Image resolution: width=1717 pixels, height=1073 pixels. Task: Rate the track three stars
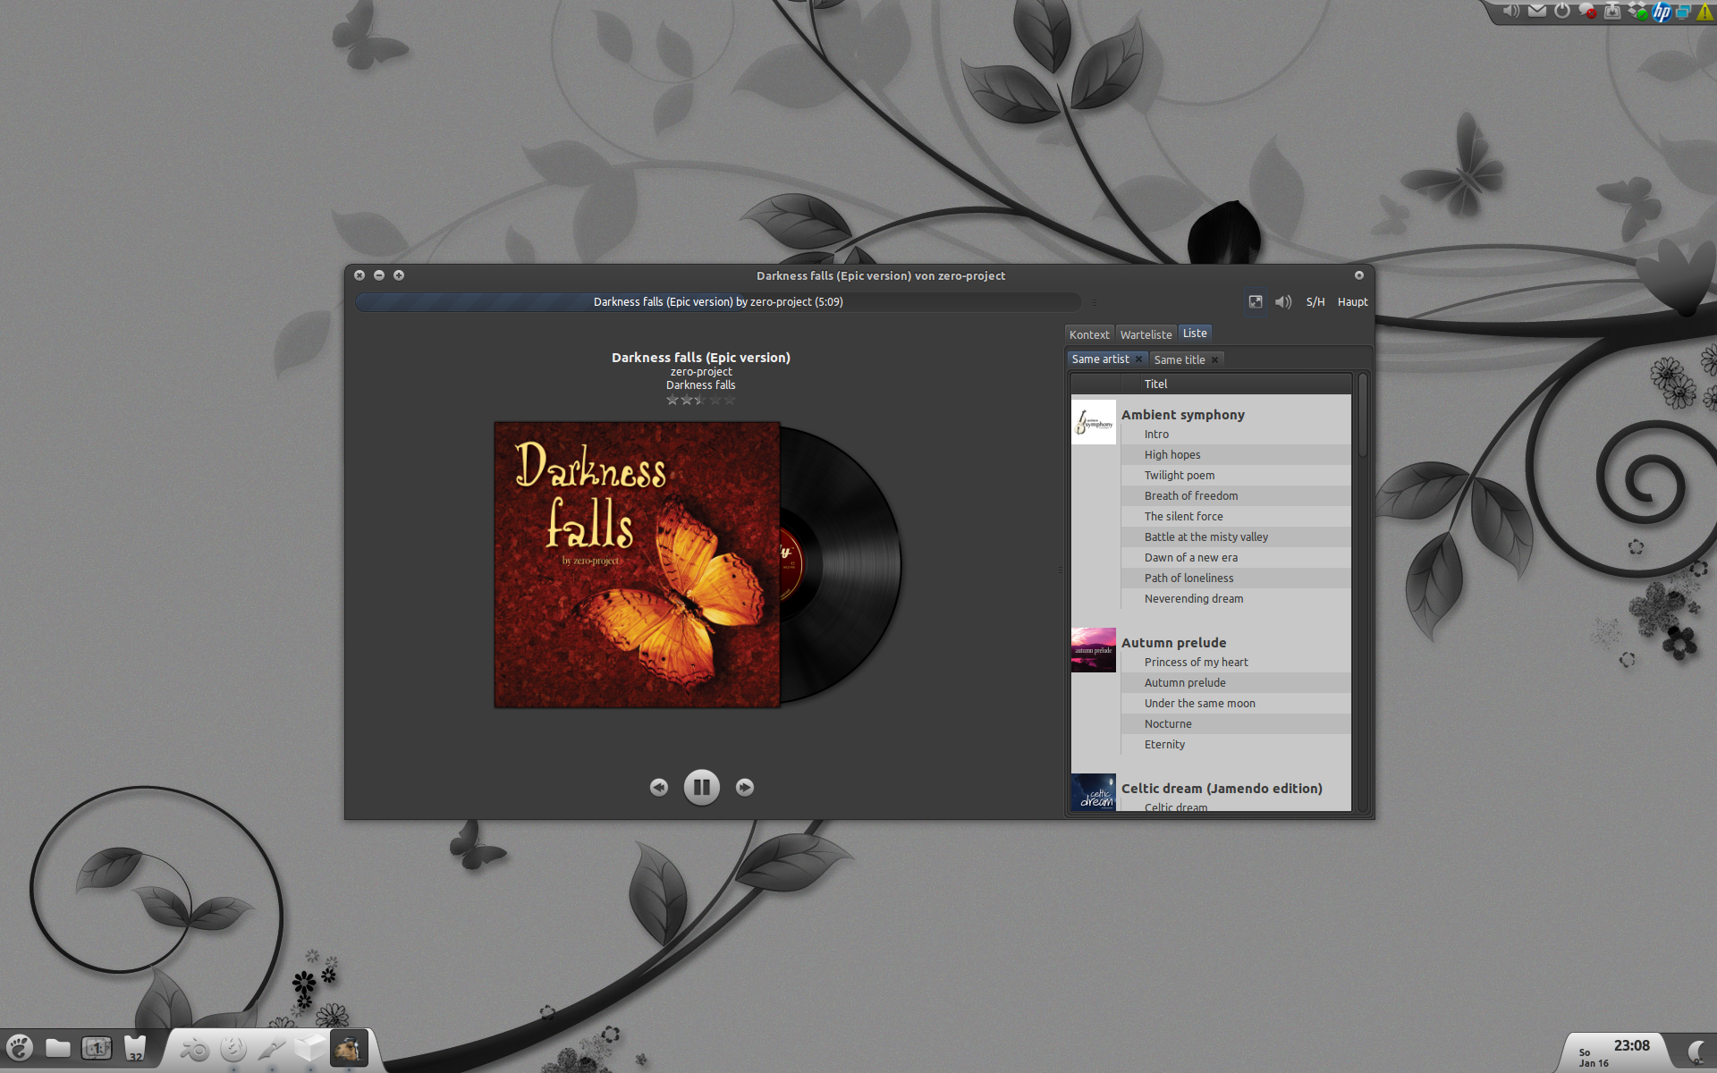[x=701, y=400]
